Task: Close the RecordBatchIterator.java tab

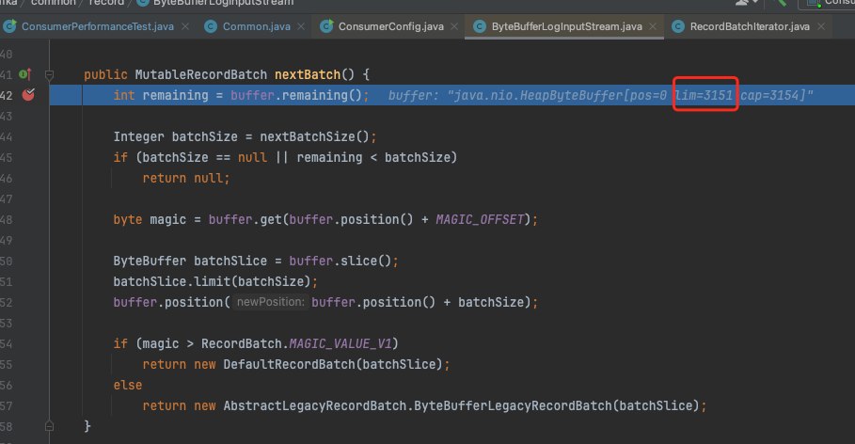Action: pyautogui.click(x=821, y=26)
